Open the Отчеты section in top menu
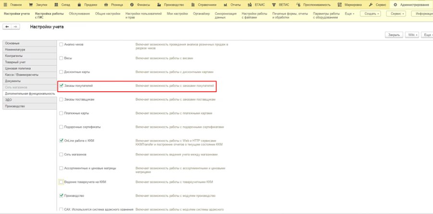The height and width of the screenshot is (214, 433). point(232,5)
